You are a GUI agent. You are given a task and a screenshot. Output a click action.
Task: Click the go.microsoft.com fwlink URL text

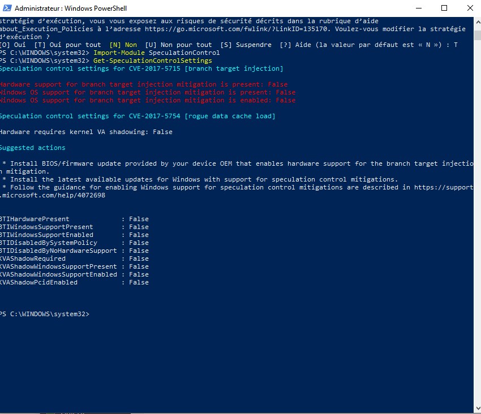[x=237, y=29]
